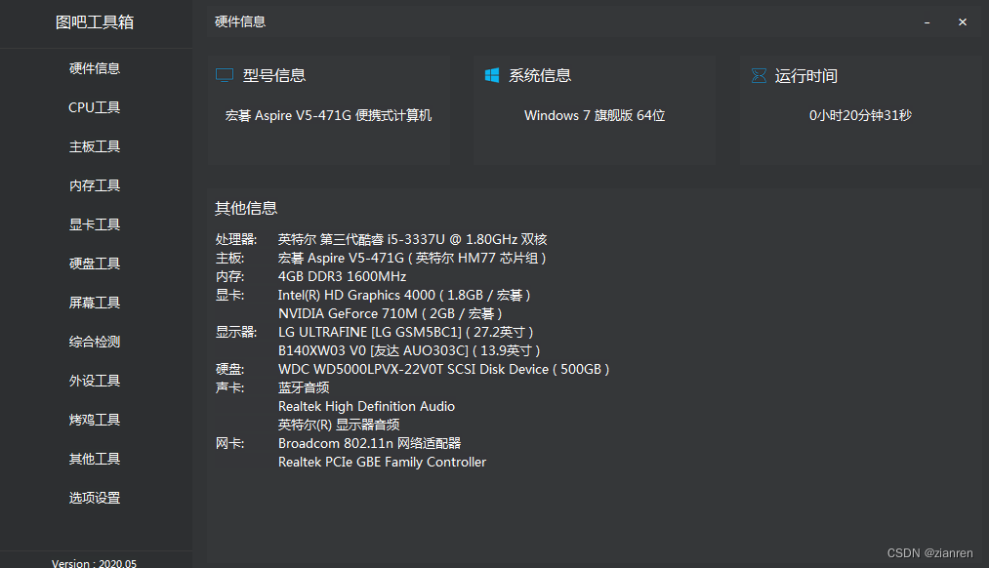989x568 pixels.
Task: Select the i5-3337U @ 1.80GHz processor line
Action: pos(413,239)
